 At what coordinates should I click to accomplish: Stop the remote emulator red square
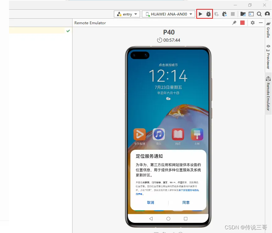242,23
